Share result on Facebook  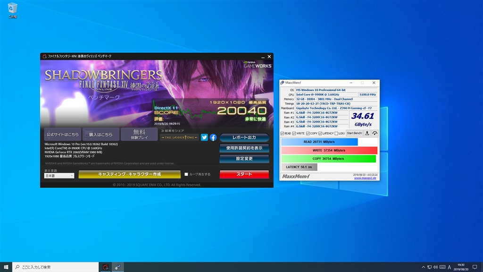pos(213,137)
